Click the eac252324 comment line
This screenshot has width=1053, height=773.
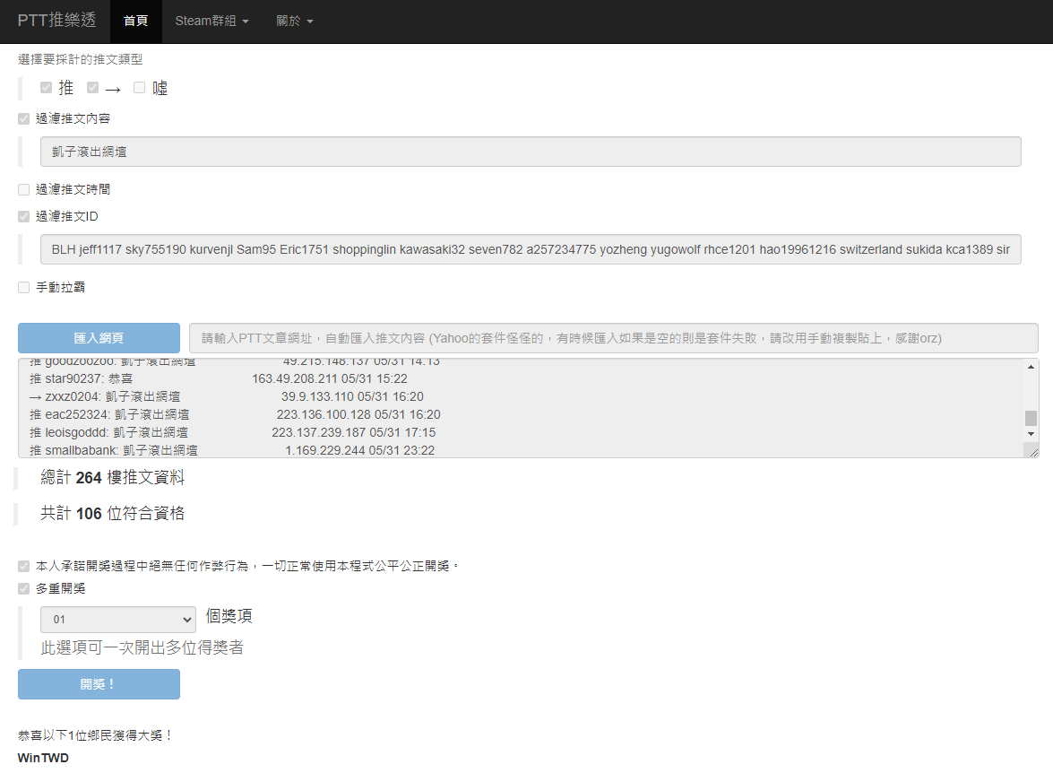point(235,414)
